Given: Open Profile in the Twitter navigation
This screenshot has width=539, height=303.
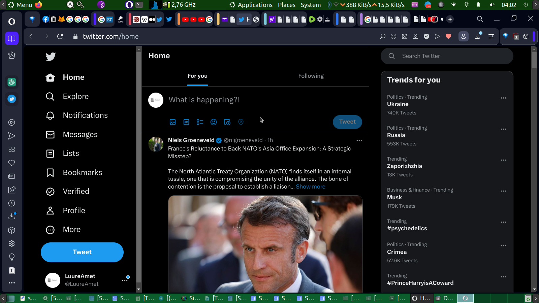Looking at the screenshot, I should point(65,211).
